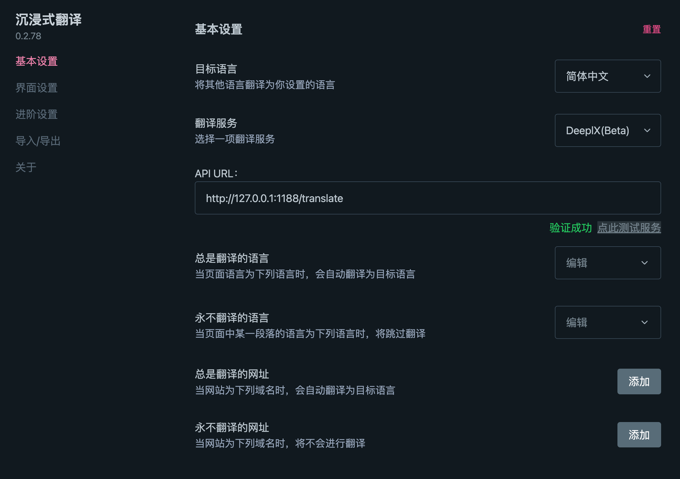Click the version number 0.2.78
Image resolution: width=680 pixels, height=479 pixels.
click(x=28, y=36)
